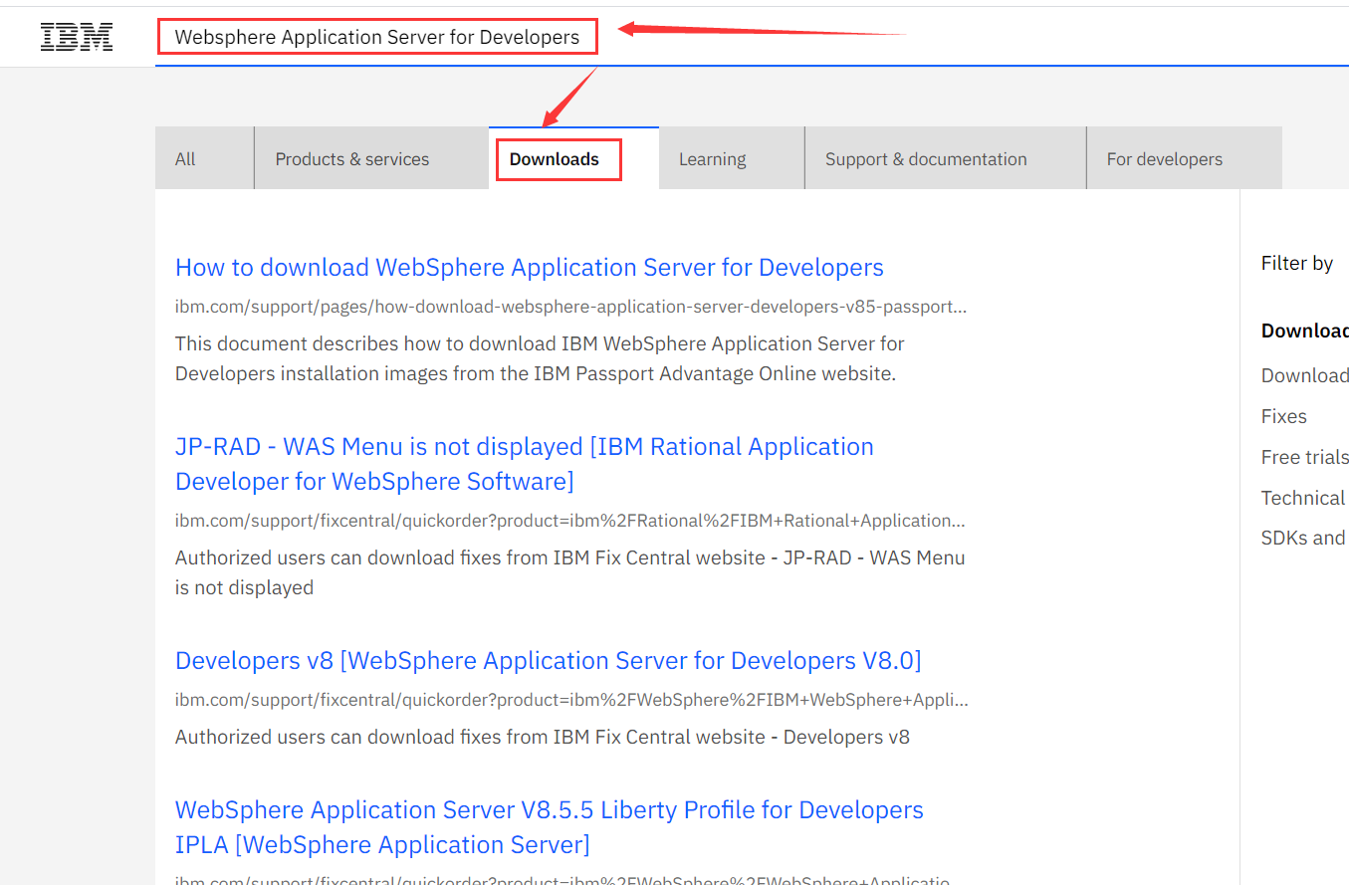This screenshot has width=1349, height=885.
Task: Focus the search field with Websphere text
Action: [752, 38]
